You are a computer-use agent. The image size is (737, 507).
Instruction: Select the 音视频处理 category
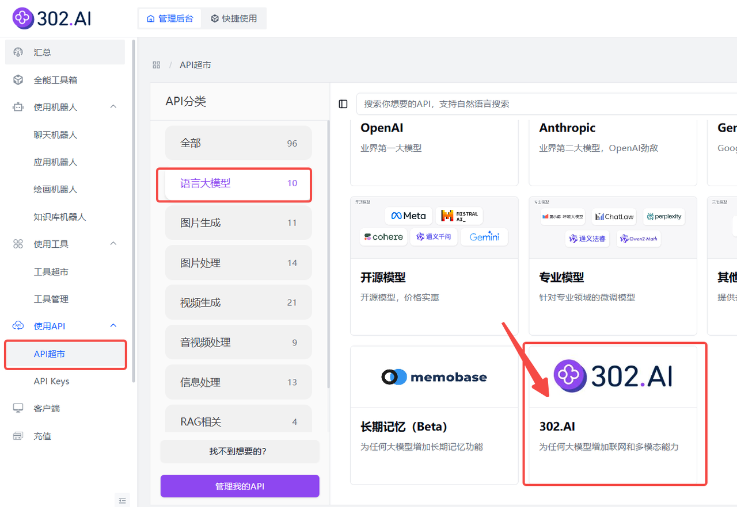[x=238, y=343]
